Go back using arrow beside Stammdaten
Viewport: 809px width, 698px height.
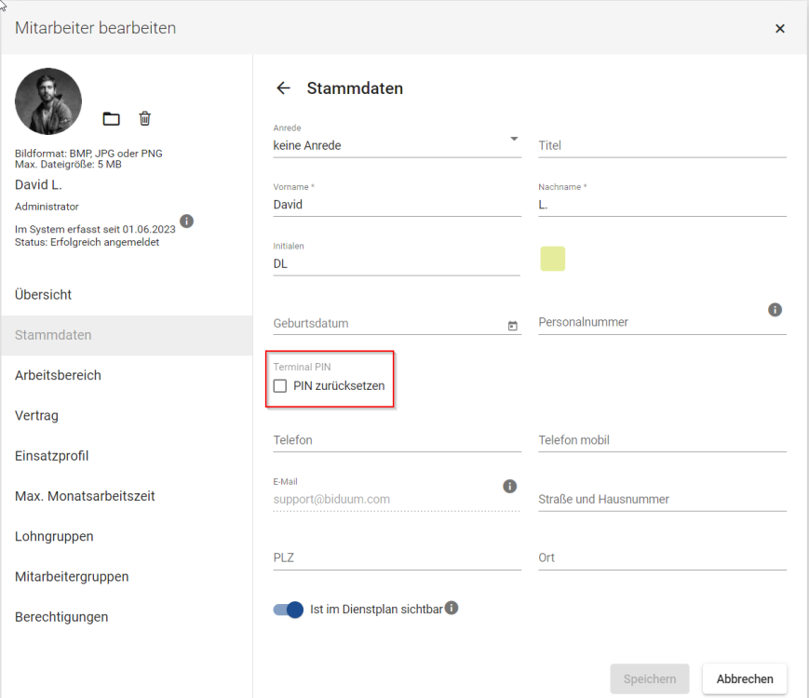tap(283, 88)
